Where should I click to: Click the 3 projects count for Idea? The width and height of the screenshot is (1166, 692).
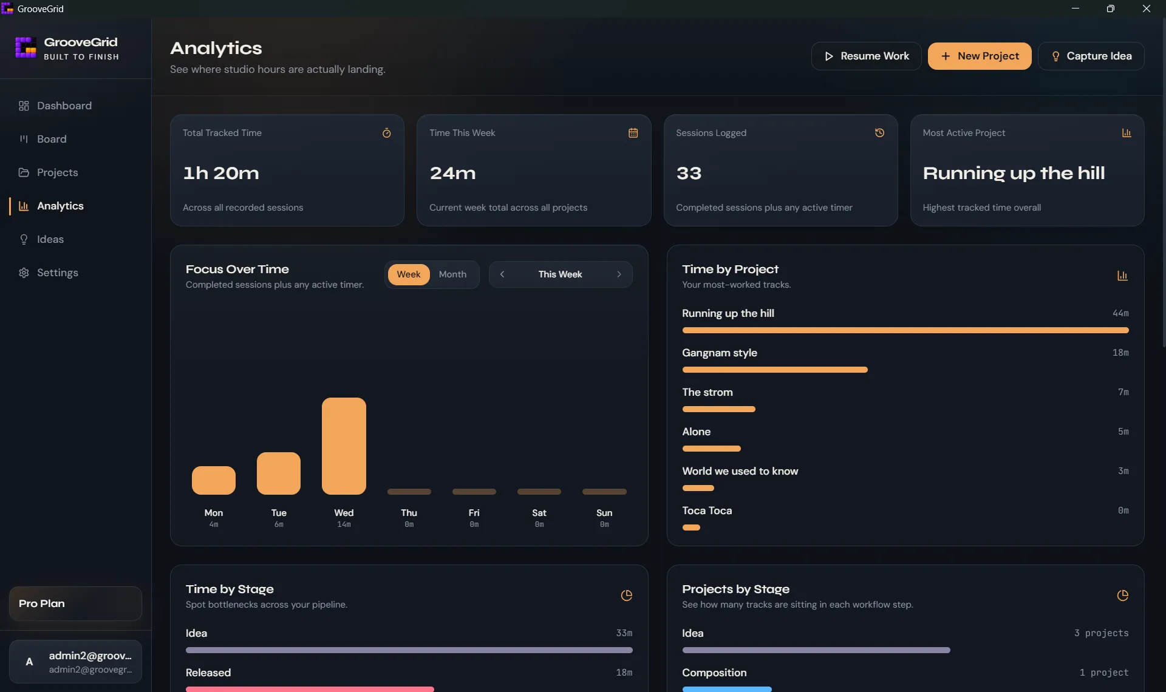coord(1101,633)
